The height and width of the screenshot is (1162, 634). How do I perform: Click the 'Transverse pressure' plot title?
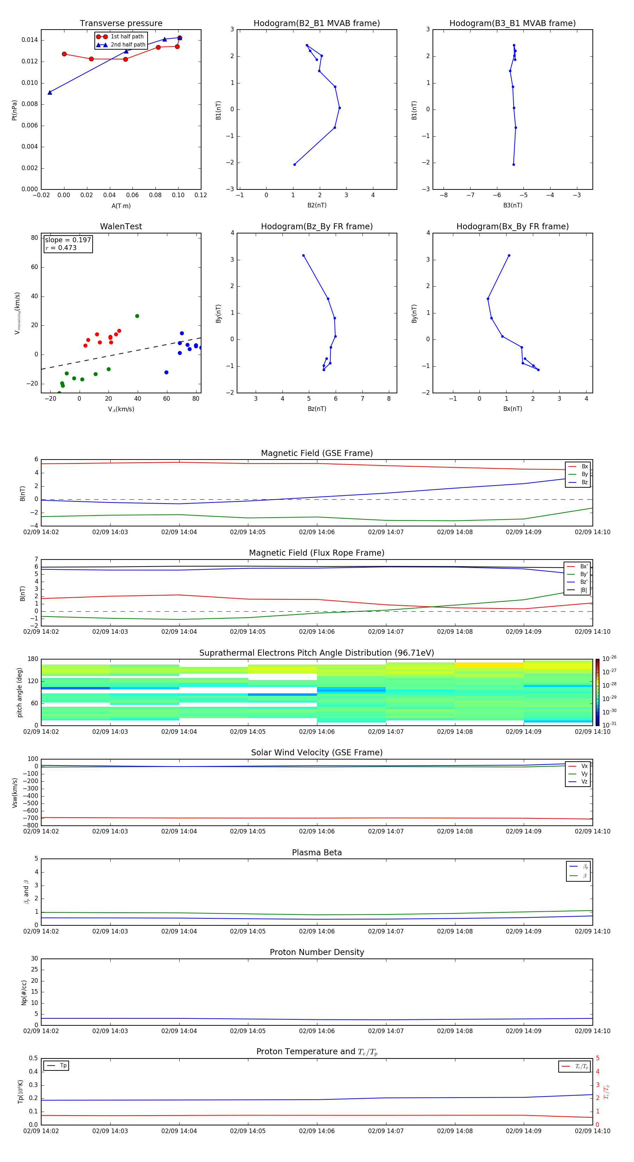[121, 23]
